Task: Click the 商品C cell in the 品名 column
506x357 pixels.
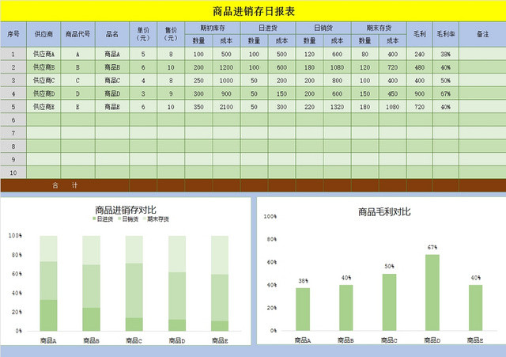Action: 112,81
